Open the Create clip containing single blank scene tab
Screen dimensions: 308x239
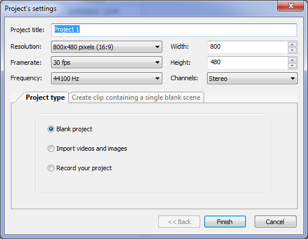pos(136,97)
